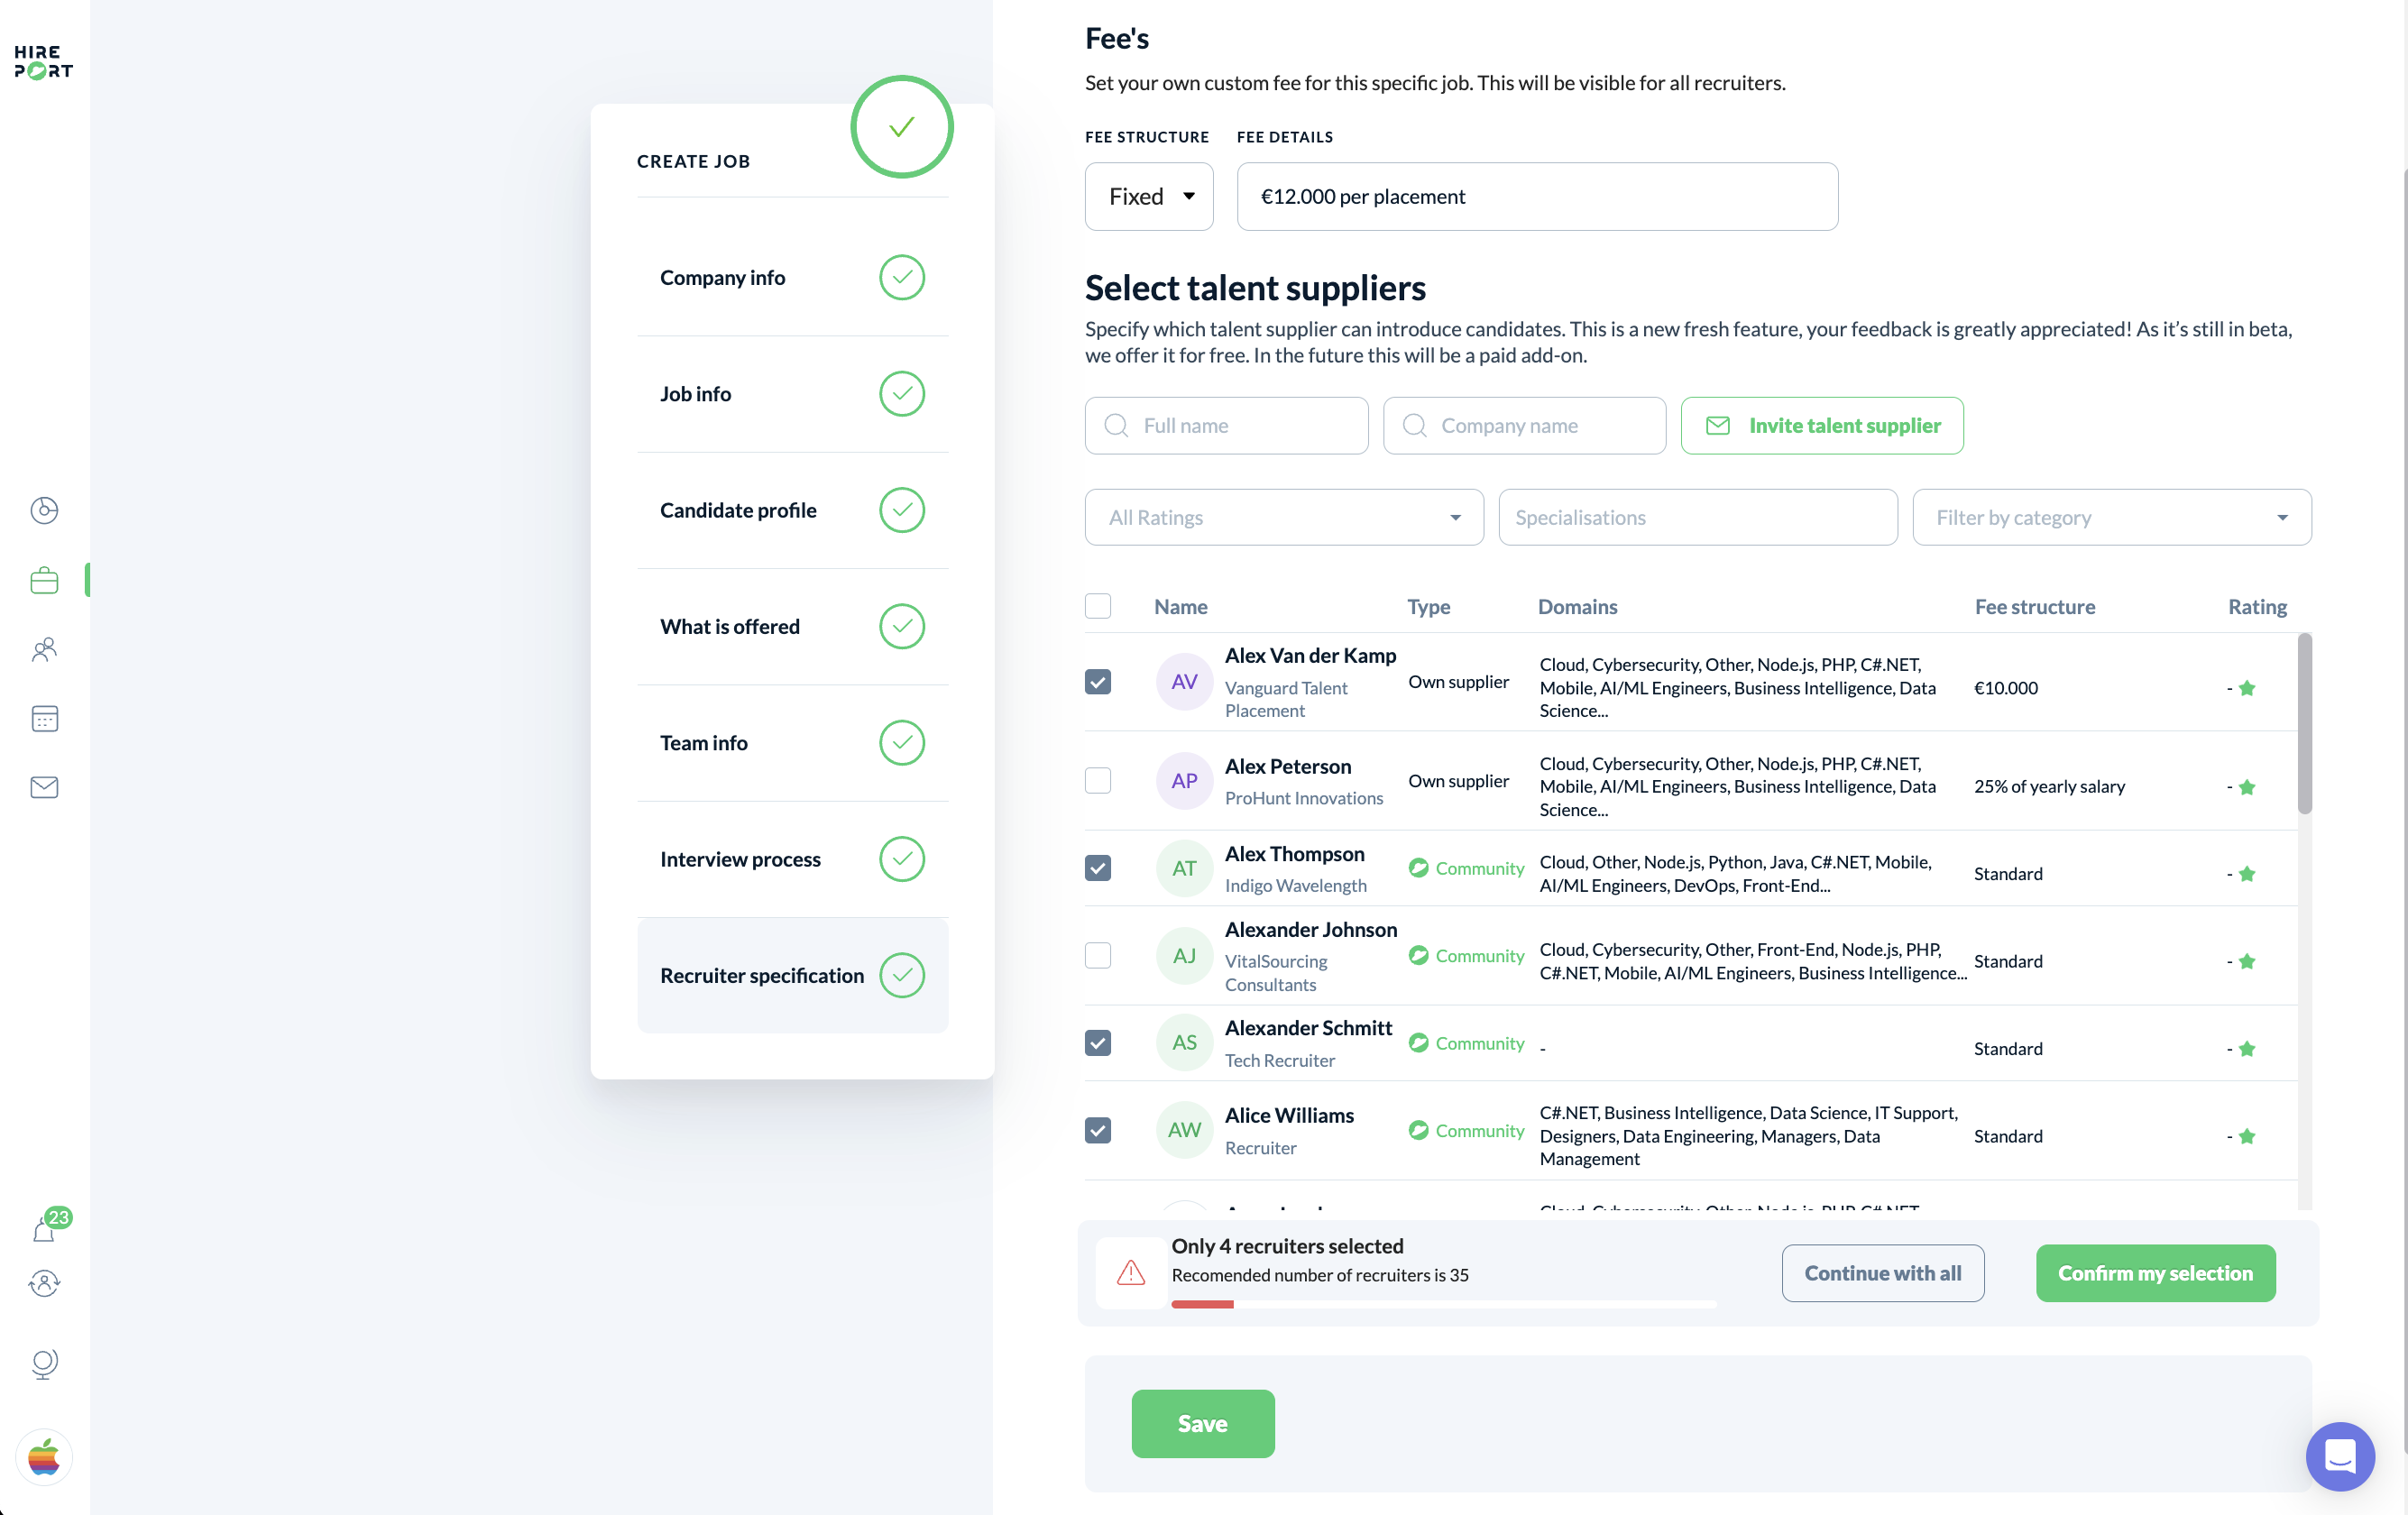Uncheck Alex Van der Kamp's row checkbox

pos(1098,681)
